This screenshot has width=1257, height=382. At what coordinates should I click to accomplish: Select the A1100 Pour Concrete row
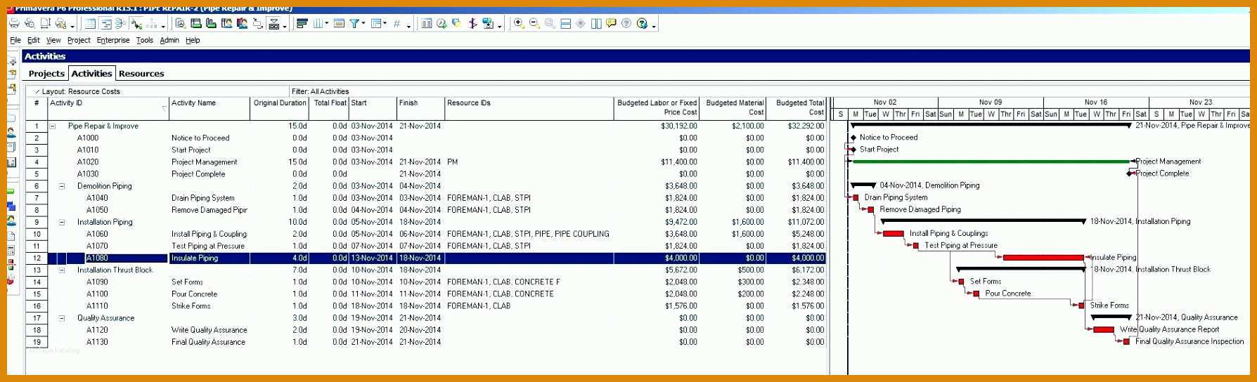pos(426,294)
